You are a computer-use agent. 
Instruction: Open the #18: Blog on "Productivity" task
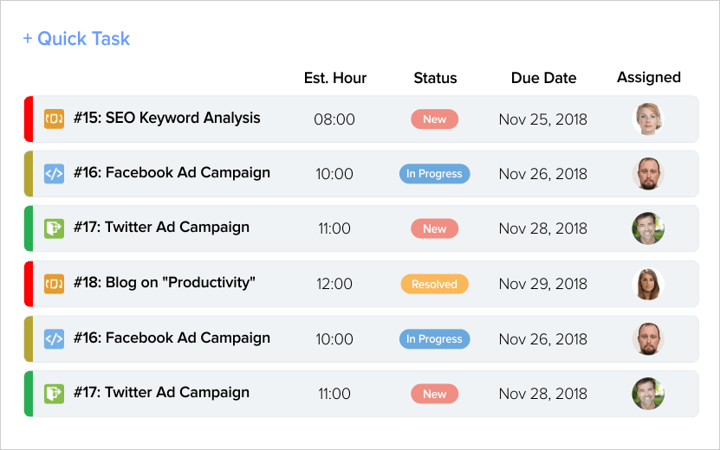click(165, 283)
